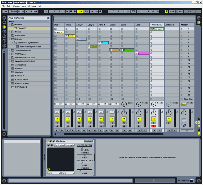
Task: Stop playback with the Stop button
Action: (71, 11)
